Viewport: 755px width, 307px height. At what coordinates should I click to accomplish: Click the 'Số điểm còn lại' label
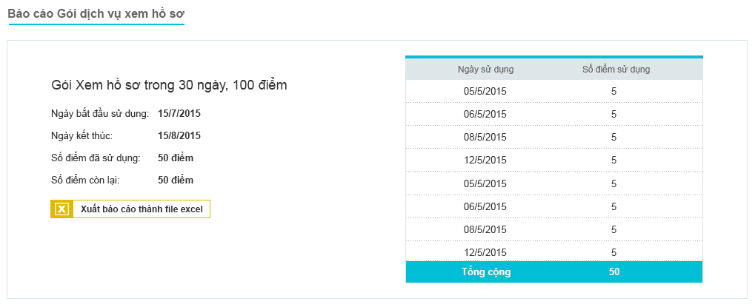(x=85, y=181)
